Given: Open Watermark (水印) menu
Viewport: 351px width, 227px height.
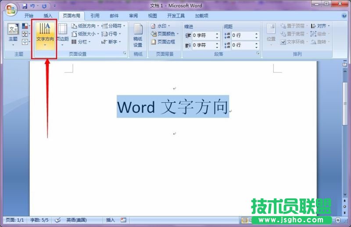Looking at the screenshot, I should click(161, 26).
